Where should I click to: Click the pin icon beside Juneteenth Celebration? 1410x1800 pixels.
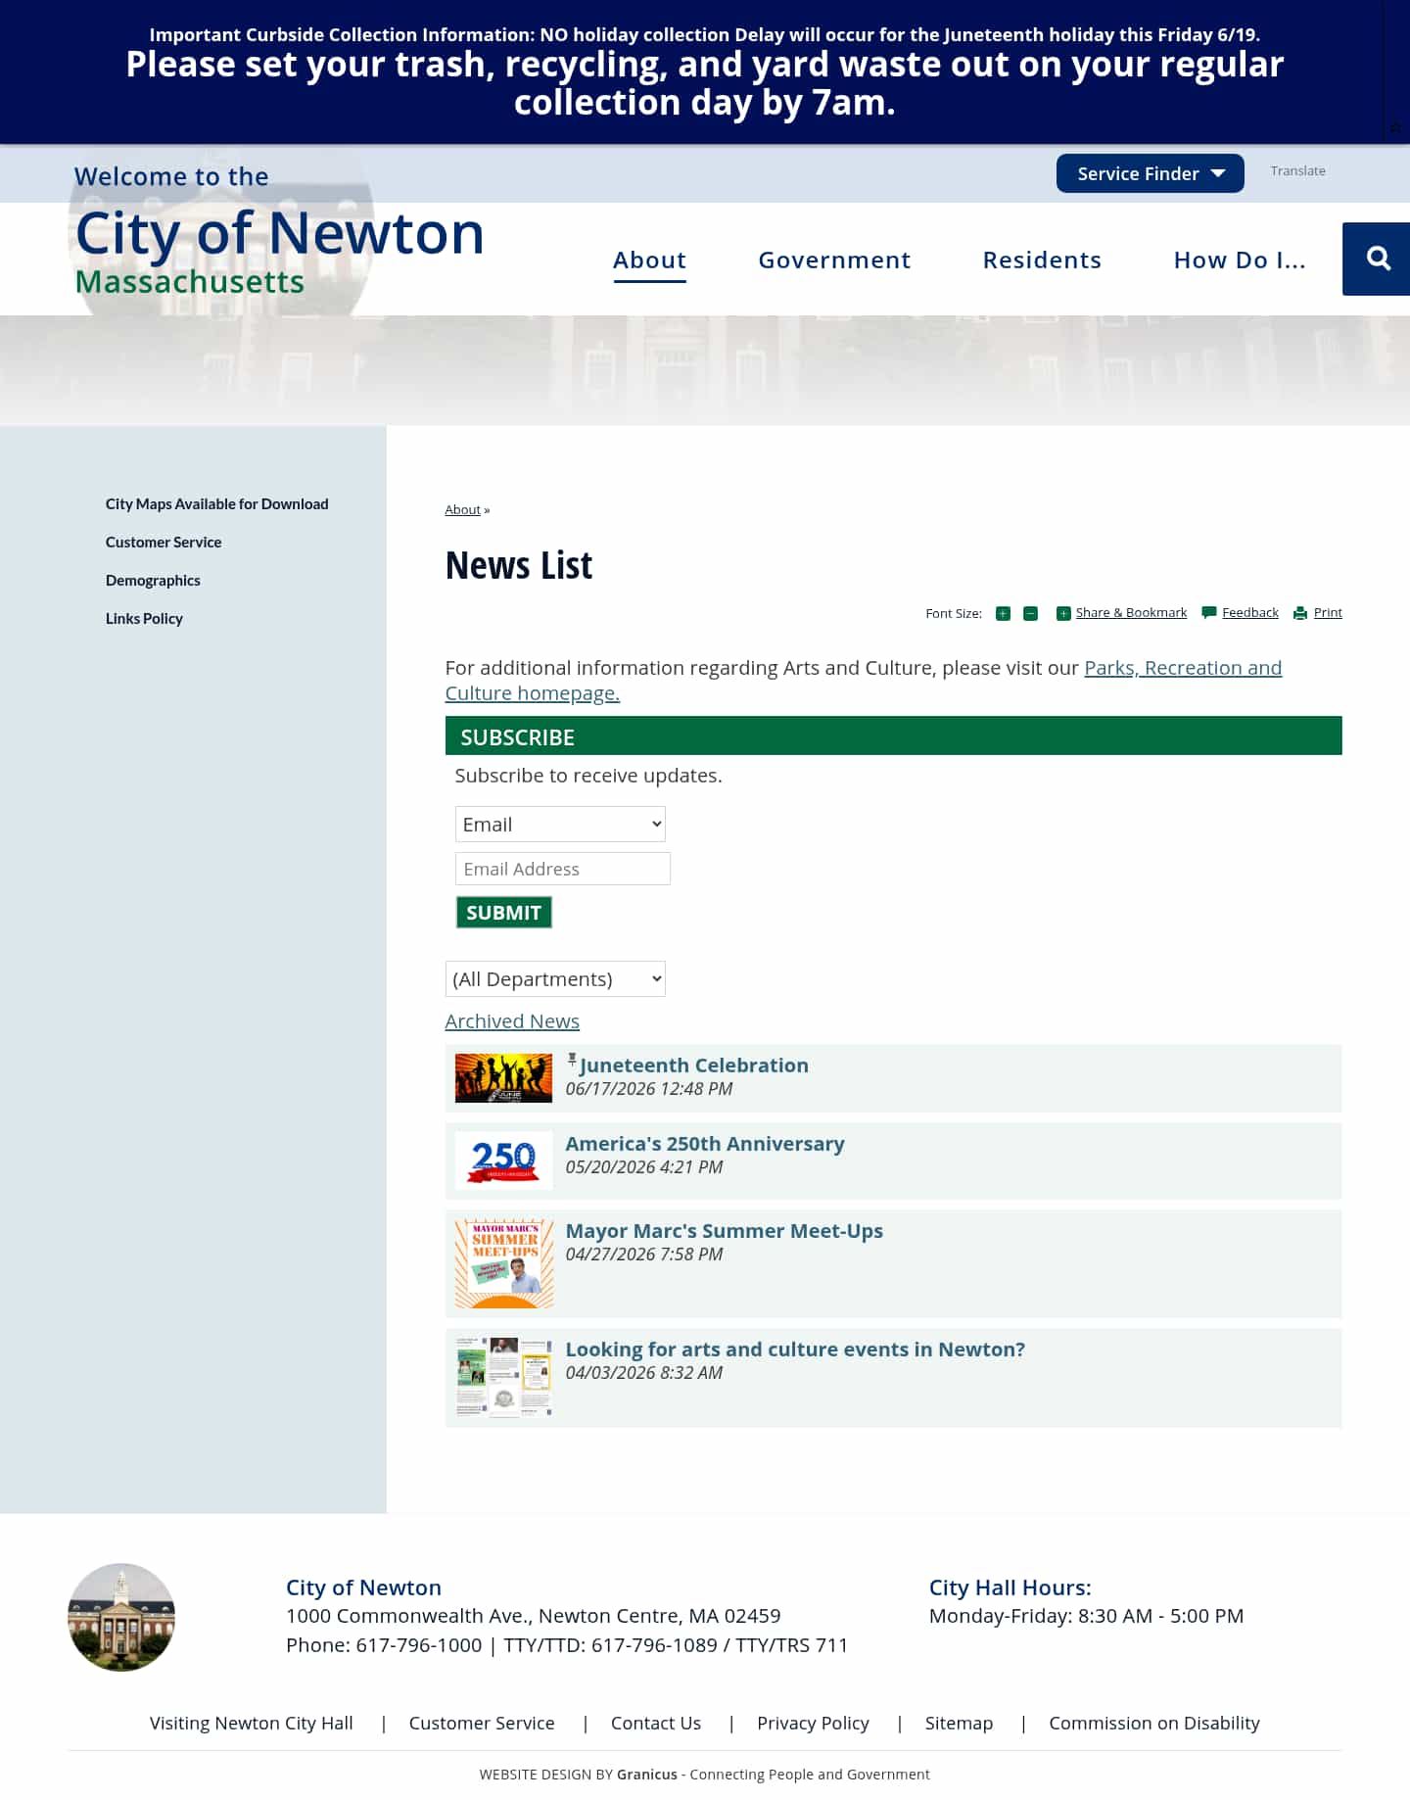tap(572, 1059)
